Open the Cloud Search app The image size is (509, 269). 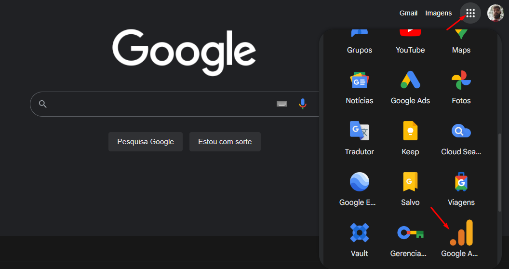click(x=461, y=138)
